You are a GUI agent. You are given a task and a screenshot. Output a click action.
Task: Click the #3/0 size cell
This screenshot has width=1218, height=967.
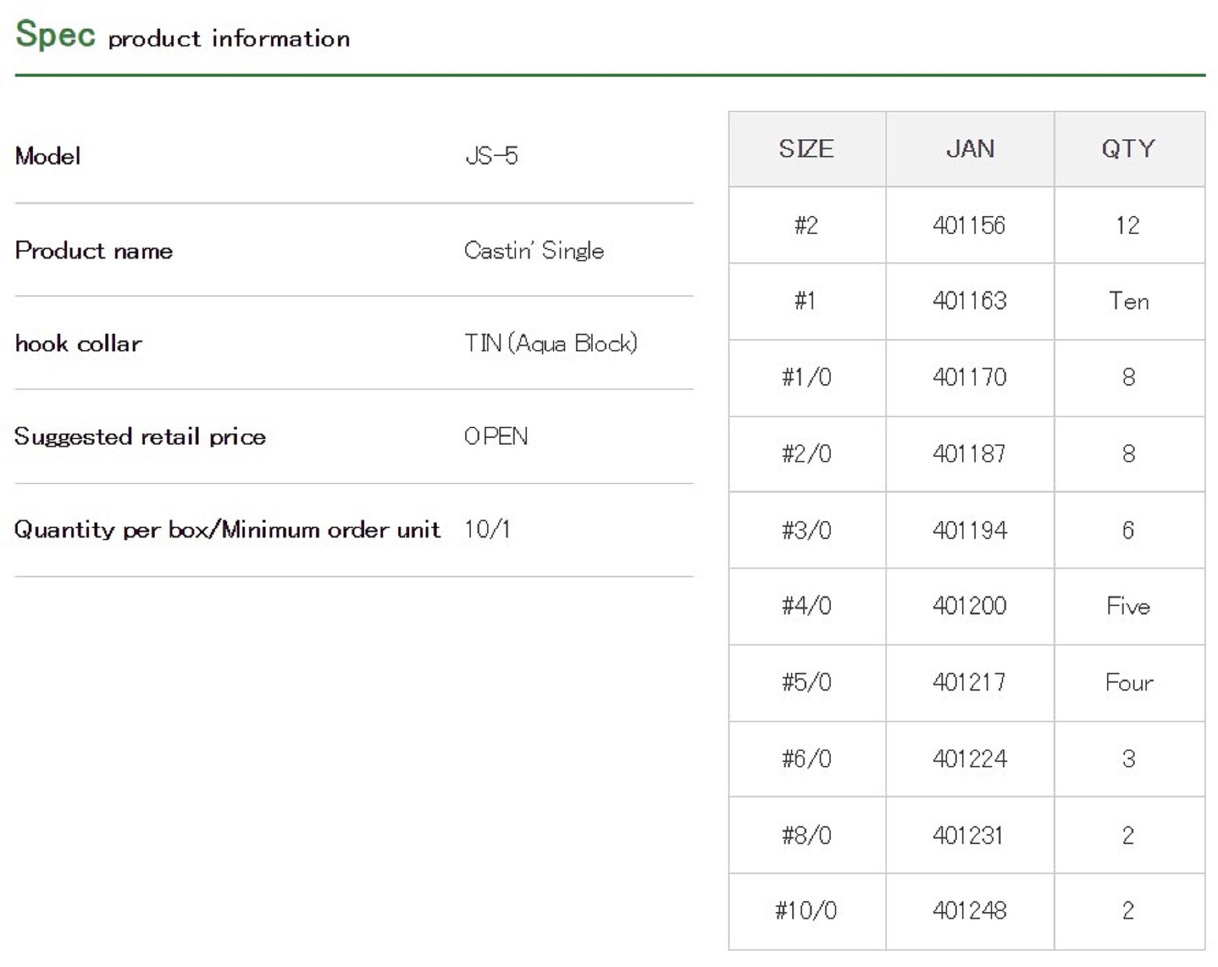coord(806,530)
